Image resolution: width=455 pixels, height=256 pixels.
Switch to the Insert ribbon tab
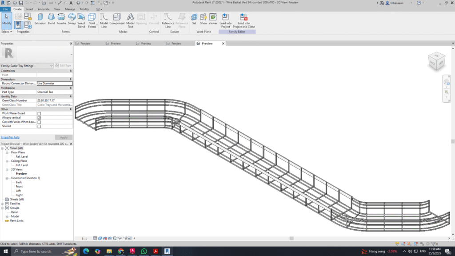pos(30,9)
